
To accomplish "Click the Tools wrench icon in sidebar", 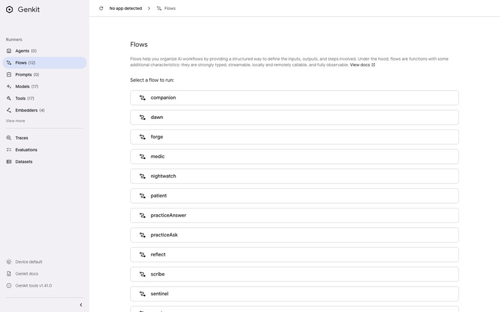I will pyautogui.click(x=9, y=98).
